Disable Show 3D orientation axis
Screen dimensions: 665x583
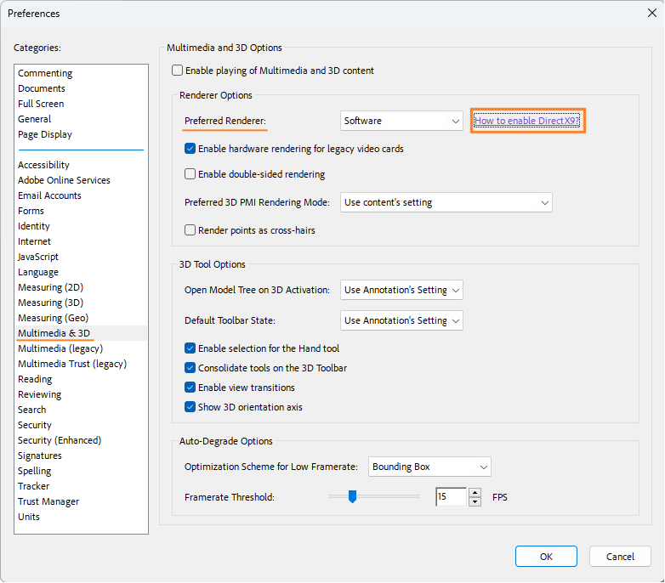(x=190, y=407)
